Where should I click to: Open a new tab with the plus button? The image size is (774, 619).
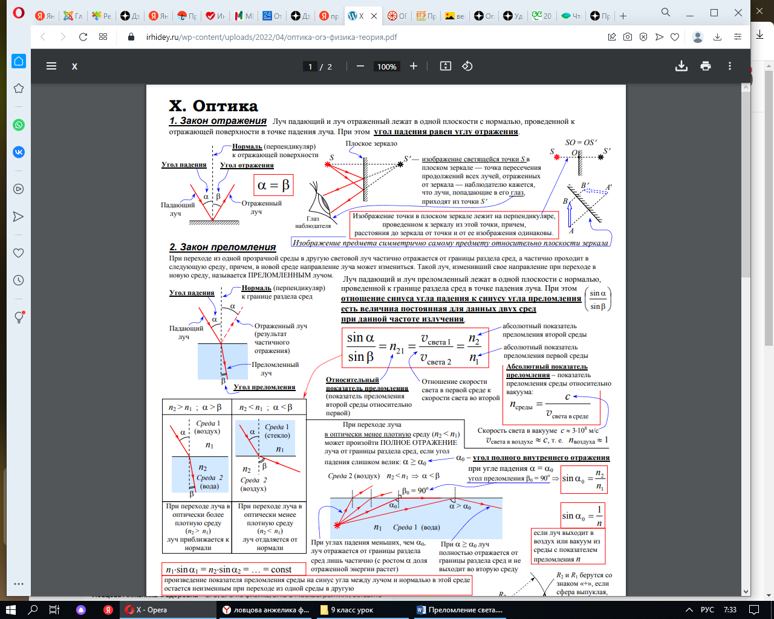click(623, 16)
